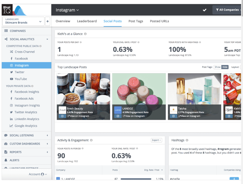The height and width of the screenshot is (184, 243).
Task: Open the Skincare Brands landscape dropdown
Action: tap(23, 21)
